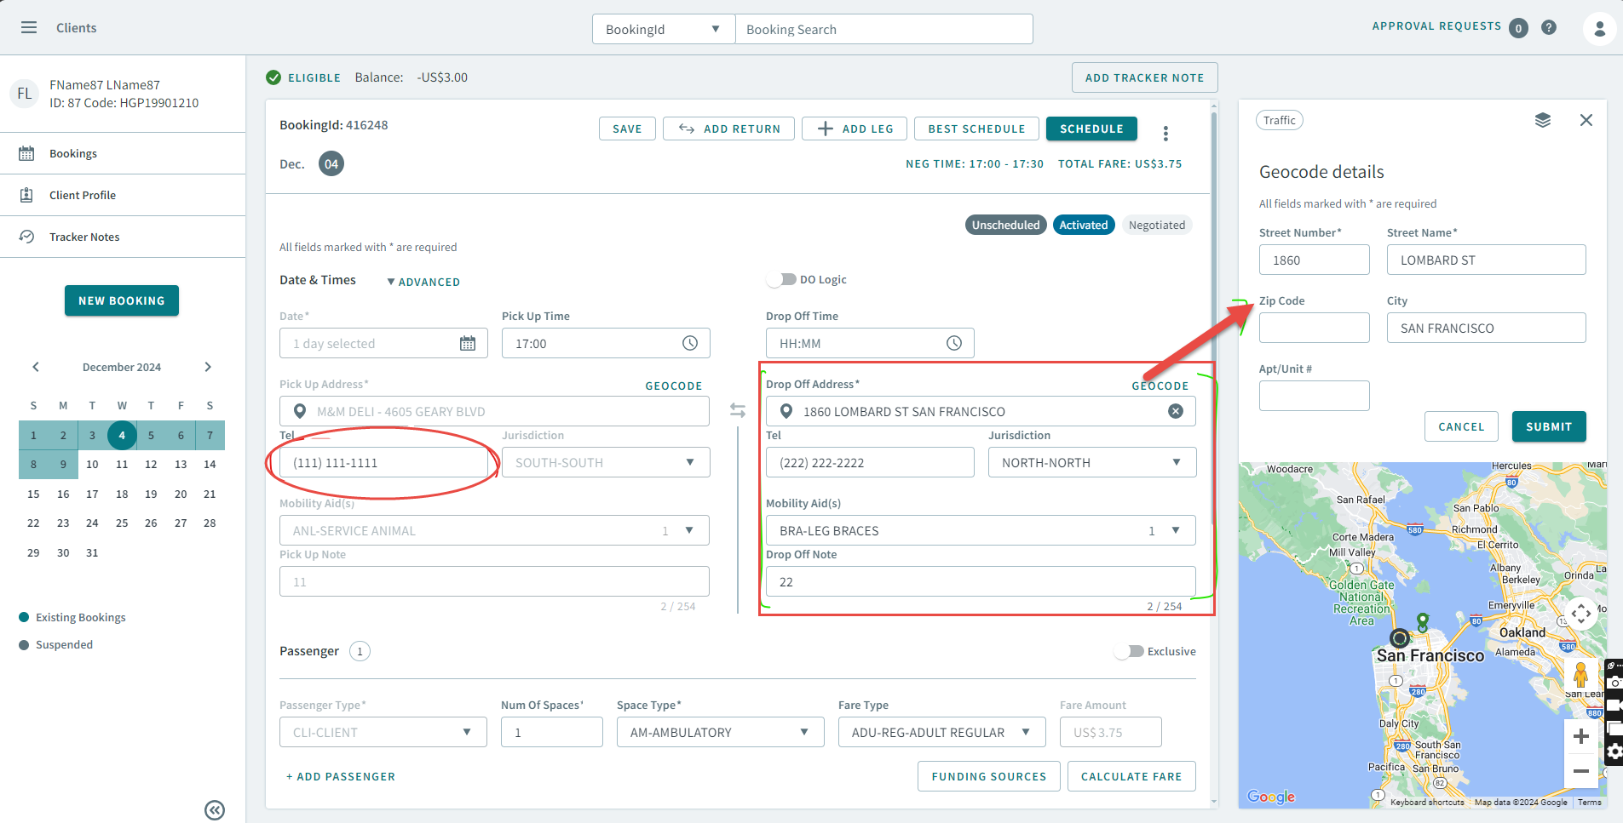The image size is (1623, 823).
Task: Click the CALCULATE FARE button
Action: pyautogui.click(x=1131, y=776)
